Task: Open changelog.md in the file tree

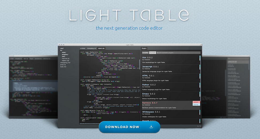Action: (x=65, y=63)
